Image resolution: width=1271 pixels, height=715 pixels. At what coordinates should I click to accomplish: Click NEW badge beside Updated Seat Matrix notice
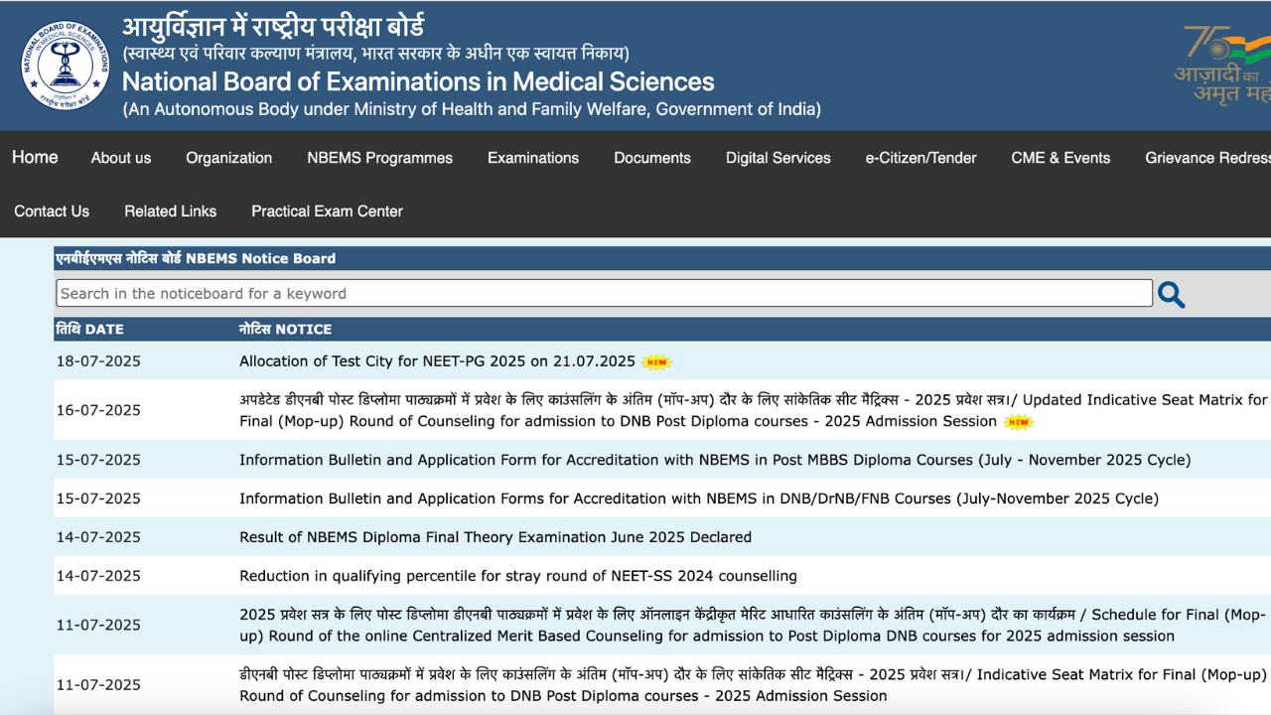(1019, 422)
